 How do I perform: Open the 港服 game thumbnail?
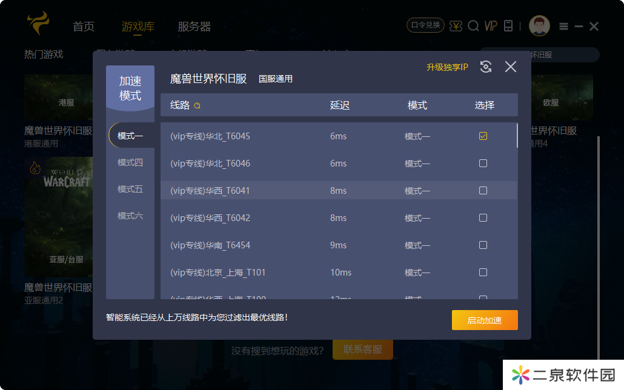click(x=59, y=97)
